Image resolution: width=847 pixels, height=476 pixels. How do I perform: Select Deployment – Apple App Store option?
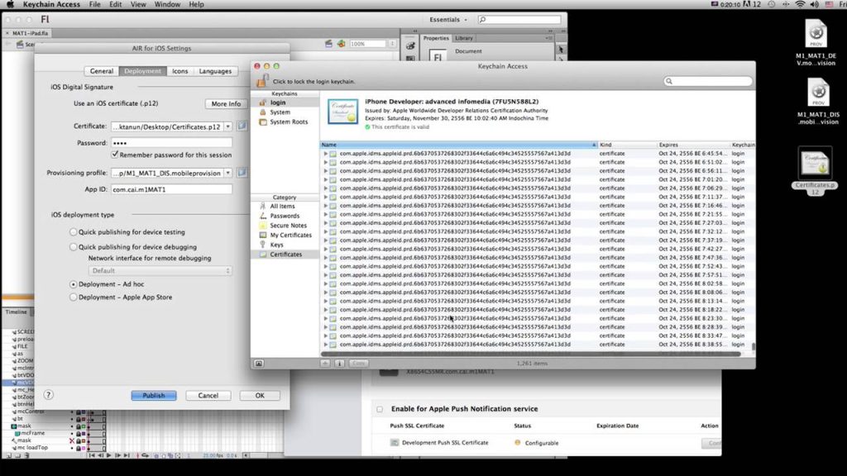click(74, 297)
